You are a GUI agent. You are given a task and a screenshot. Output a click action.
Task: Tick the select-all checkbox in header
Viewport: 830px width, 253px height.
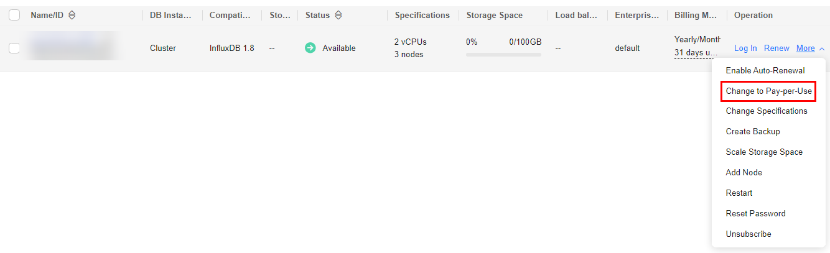click(x=14, y=15)
